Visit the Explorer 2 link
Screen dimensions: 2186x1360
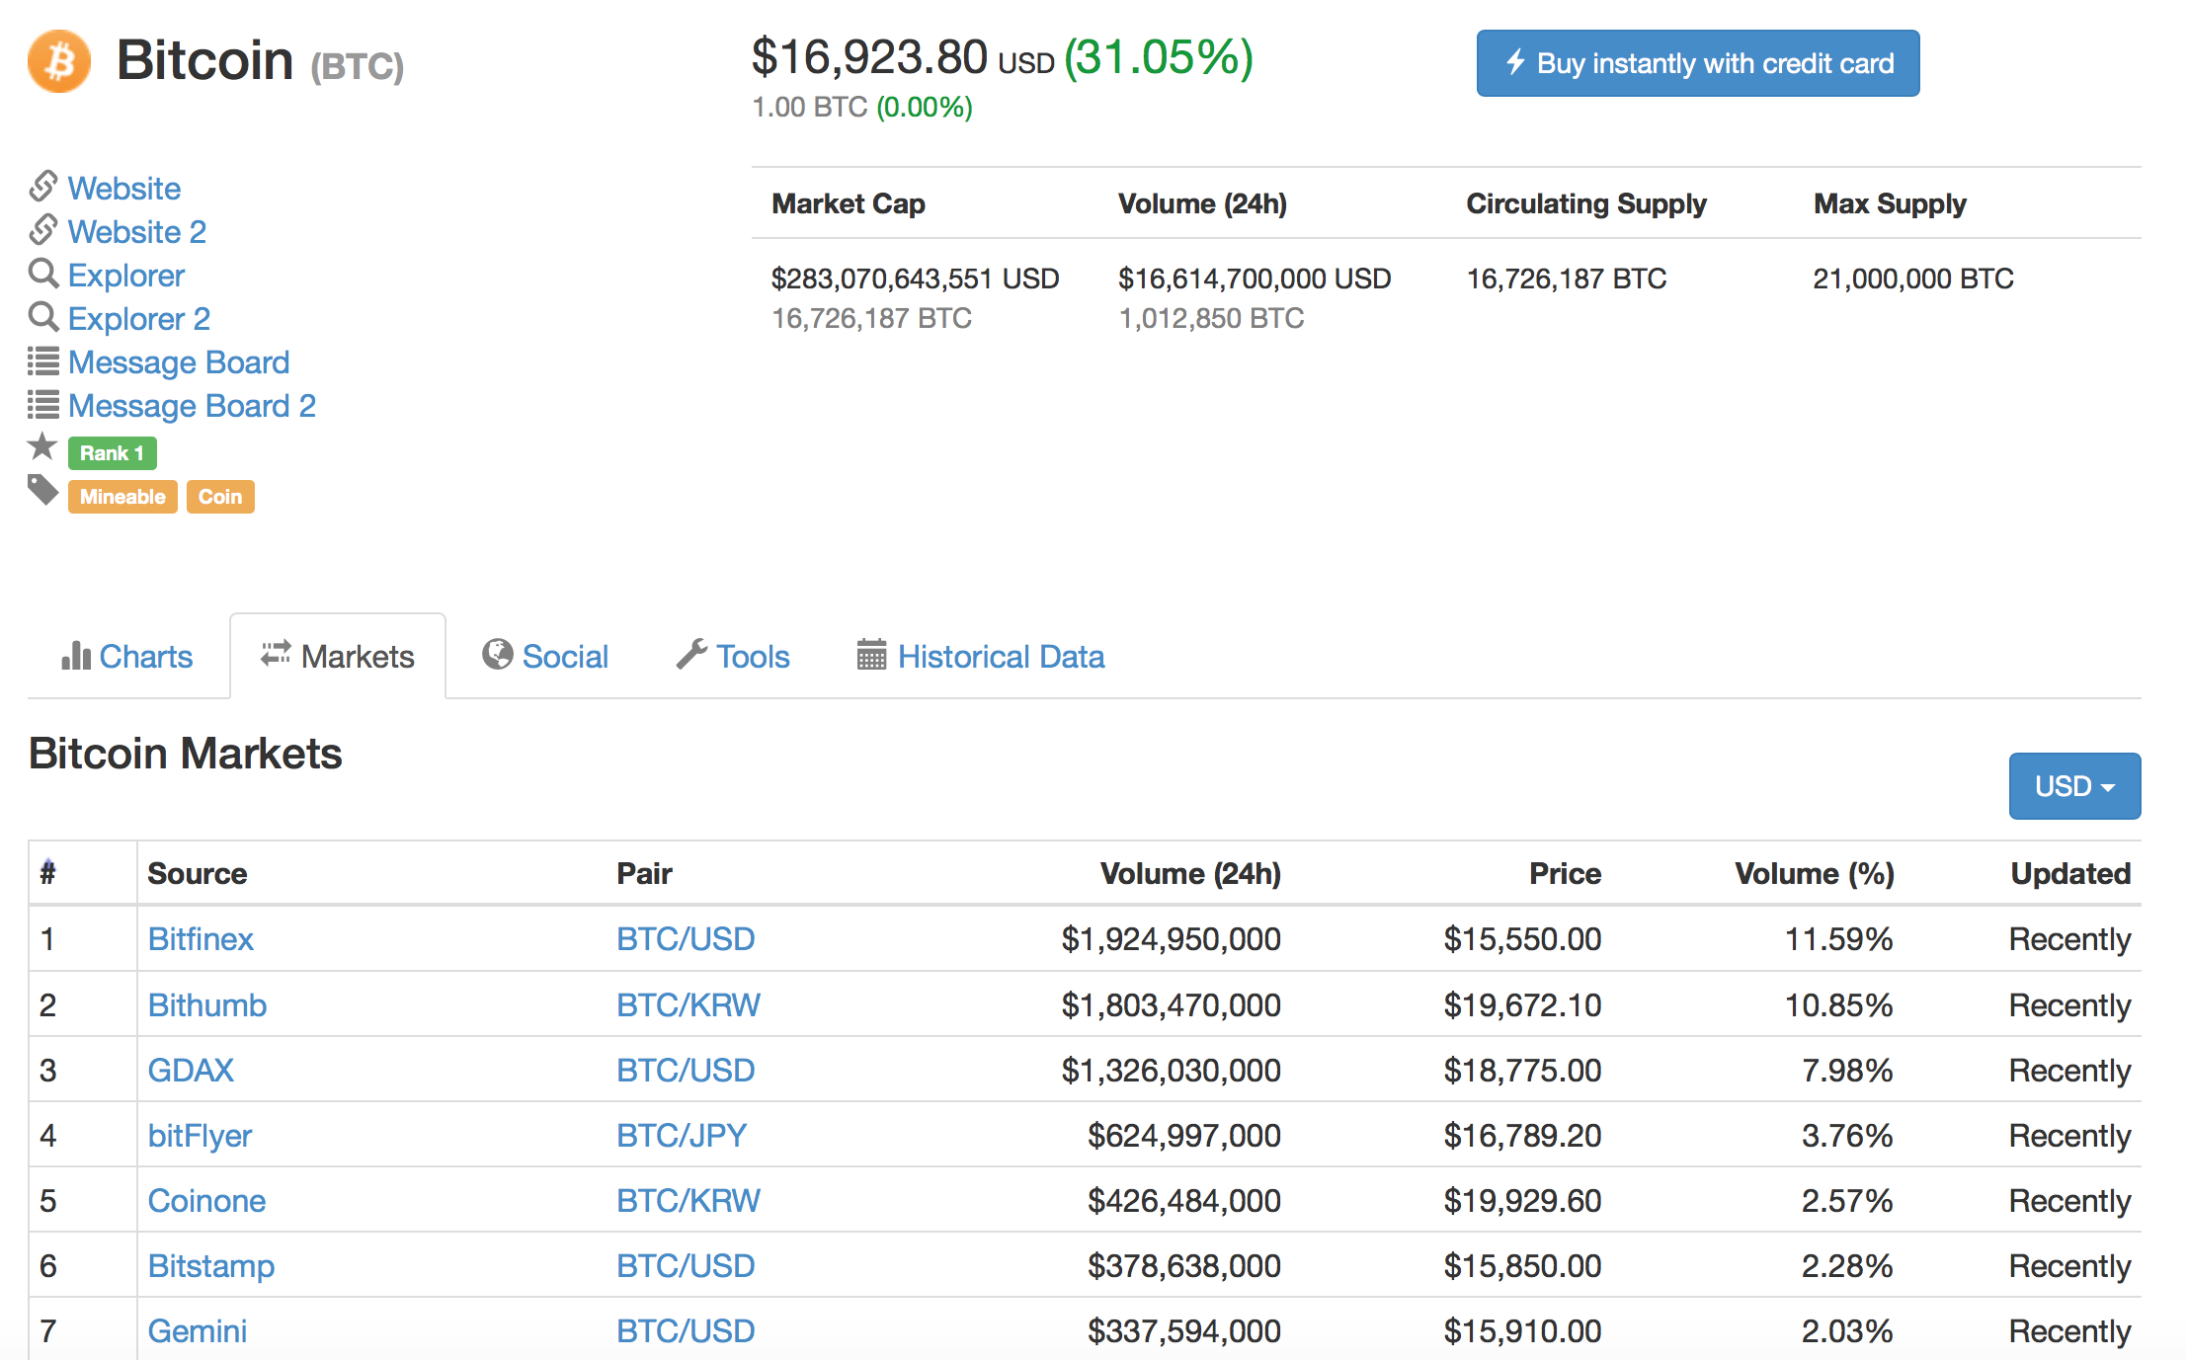139,318
